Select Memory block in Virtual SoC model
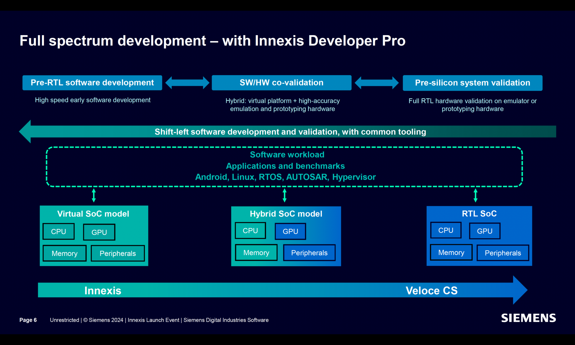 [x=65, y=253]
